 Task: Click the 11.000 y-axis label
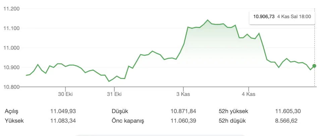click(11, 48)
